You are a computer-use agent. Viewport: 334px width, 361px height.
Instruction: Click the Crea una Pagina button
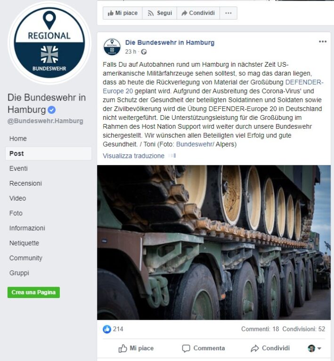pos(33,292)
